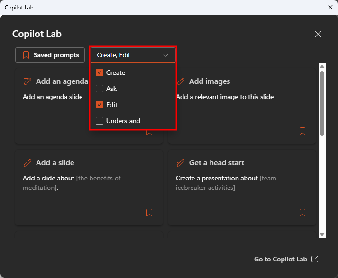Click 'Create a presentation about' prompt text
This screenshot has height=278, width=338.
pyautogui.click(x=217, y=178)
